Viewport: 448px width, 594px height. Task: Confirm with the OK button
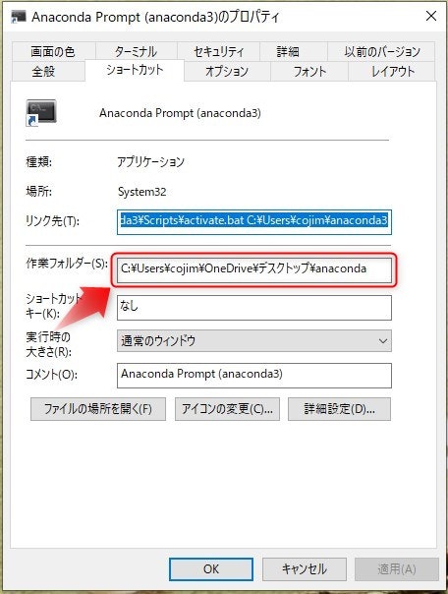(x=211, y=569)
